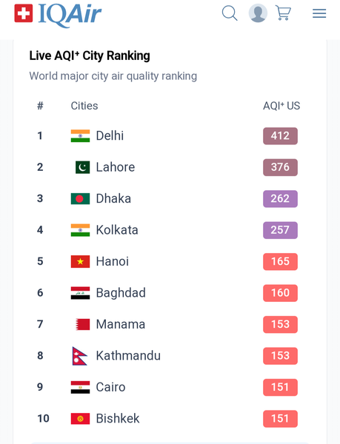
Task: Open the Bishkek city link
Action: click(118, 419)
